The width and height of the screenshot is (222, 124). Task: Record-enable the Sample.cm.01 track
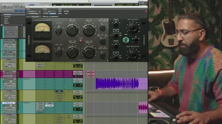point(5,42)
